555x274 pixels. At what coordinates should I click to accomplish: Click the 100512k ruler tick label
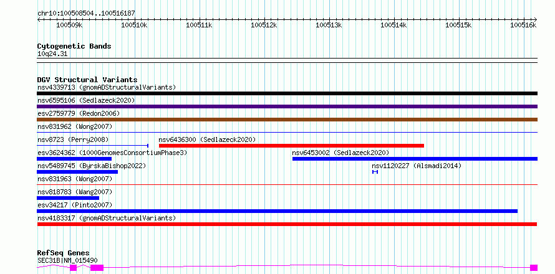(264, 25)
